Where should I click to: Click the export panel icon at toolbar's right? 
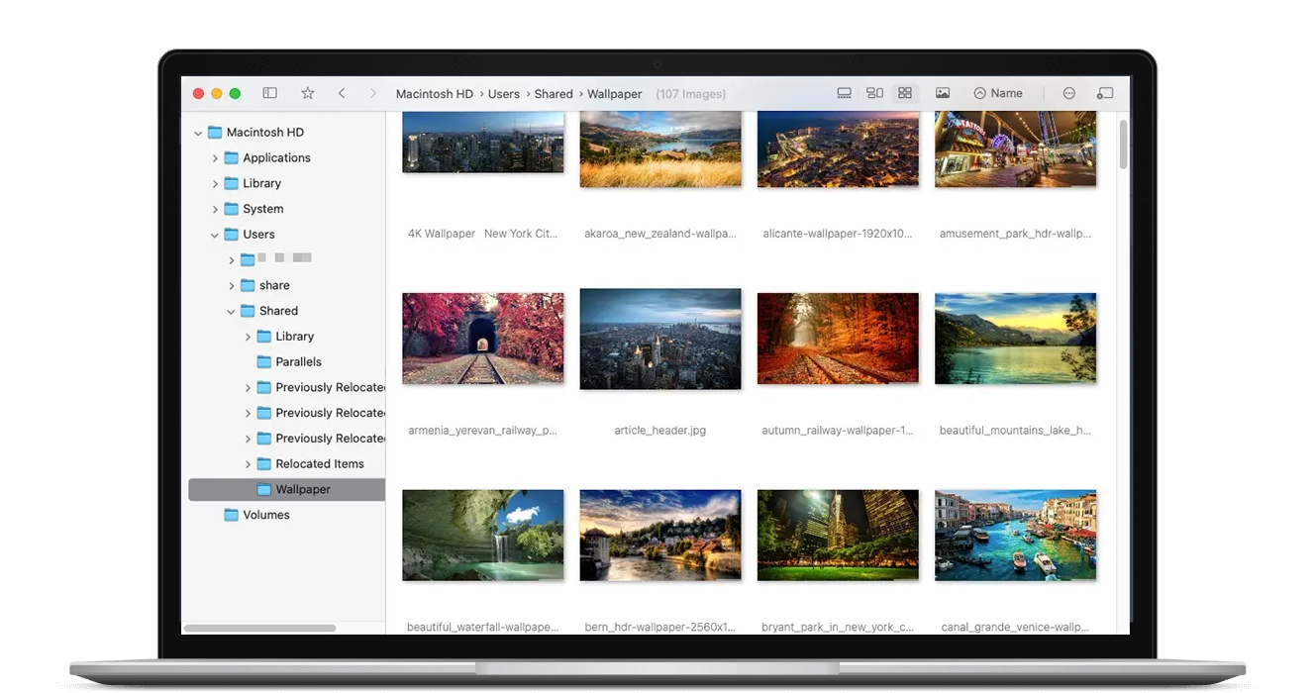coord(1105,92)
